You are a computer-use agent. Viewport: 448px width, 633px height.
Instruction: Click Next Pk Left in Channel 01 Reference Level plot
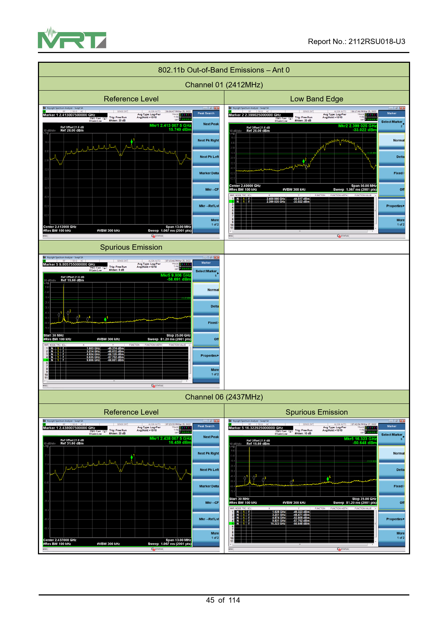(x=206, y=157)
